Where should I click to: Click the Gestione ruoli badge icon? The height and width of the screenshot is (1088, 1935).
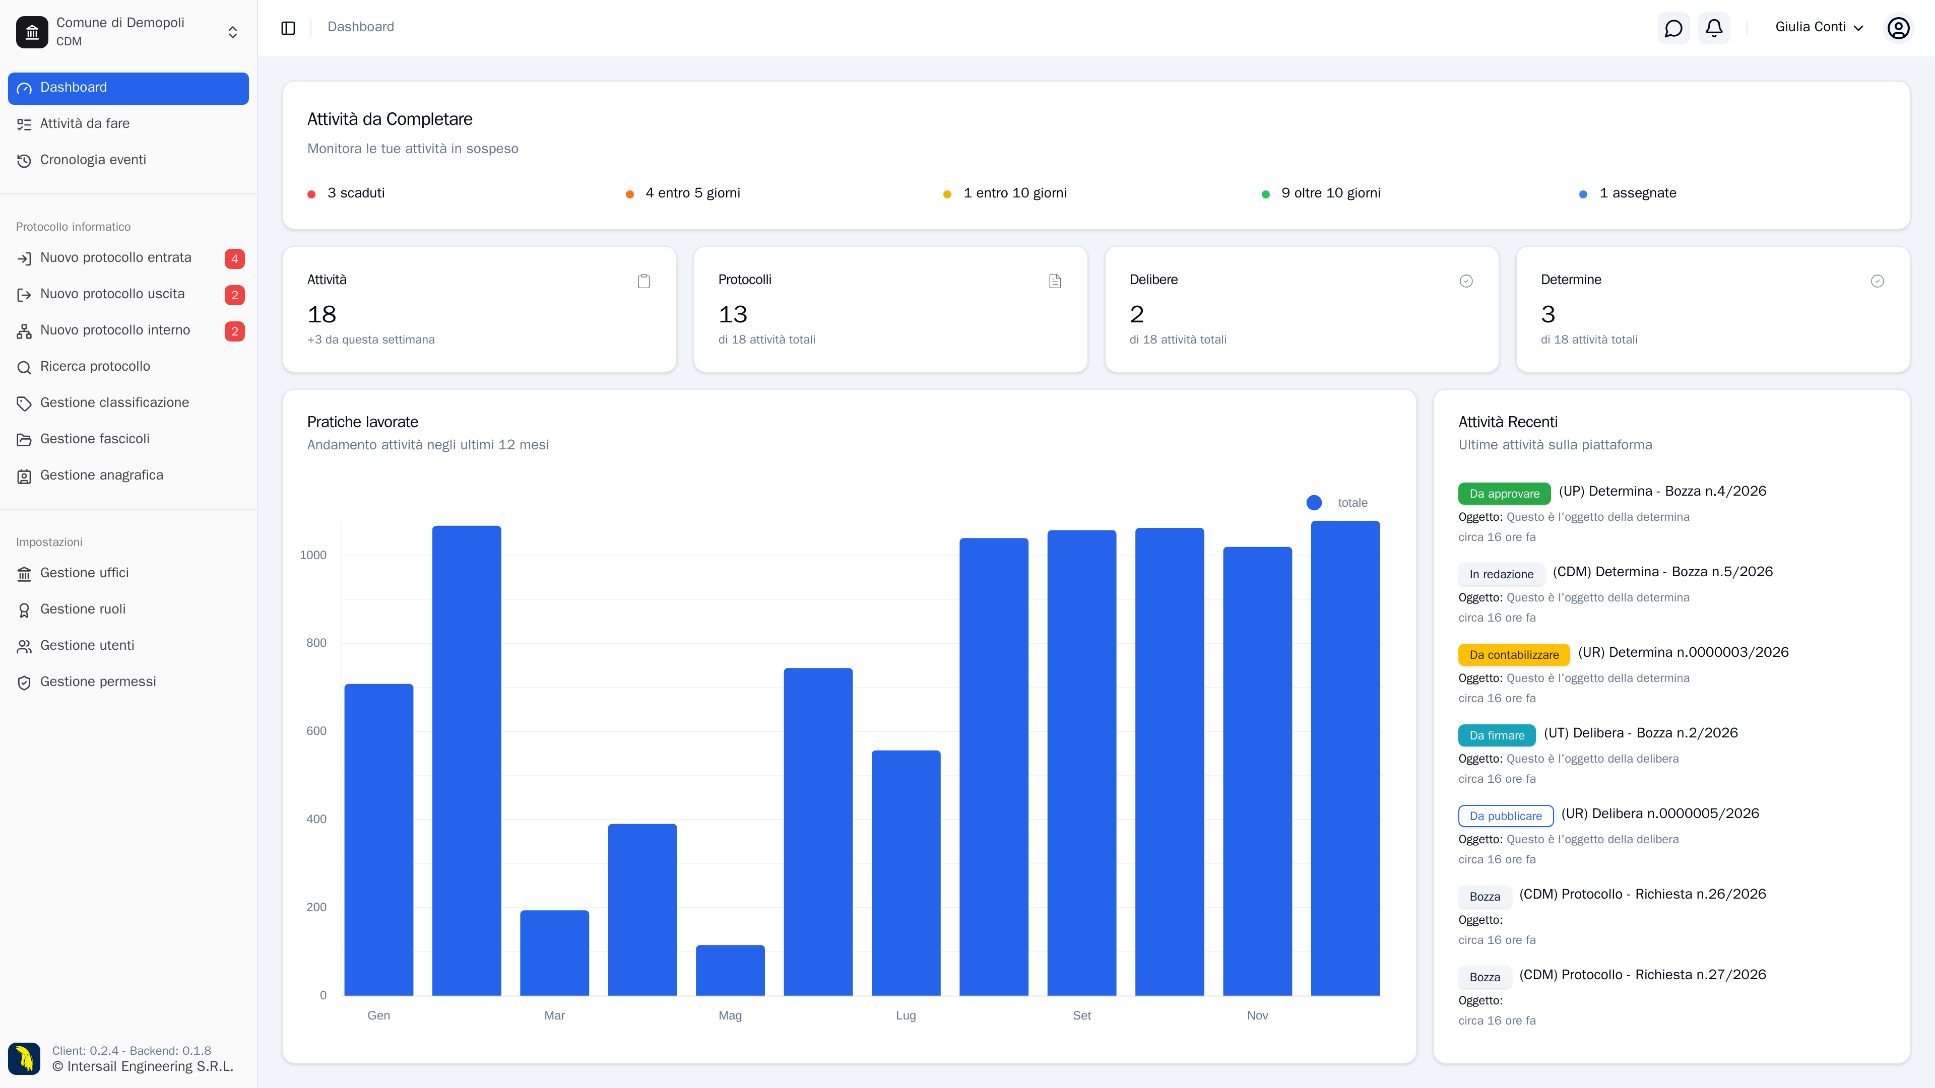coord(24,609)
